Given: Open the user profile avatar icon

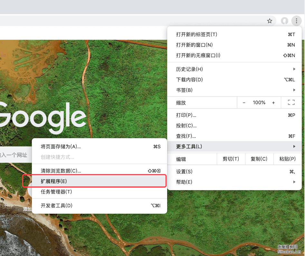Looking at the screenshot, I should coord(284,21).
